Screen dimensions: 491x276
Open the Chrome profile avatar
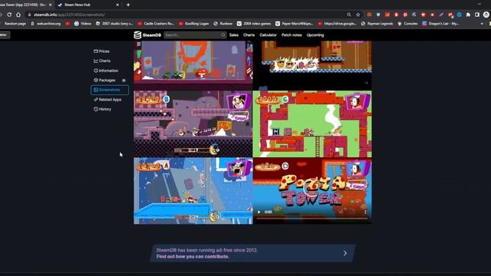click(486, 15)
